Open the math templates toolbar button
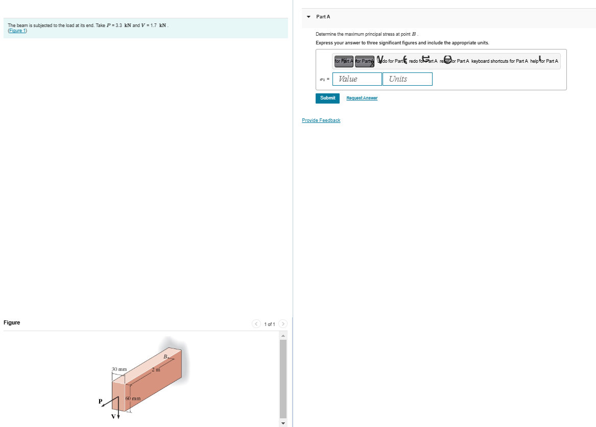Viewport: 596px width, 427px height. [x=343, y=61]
